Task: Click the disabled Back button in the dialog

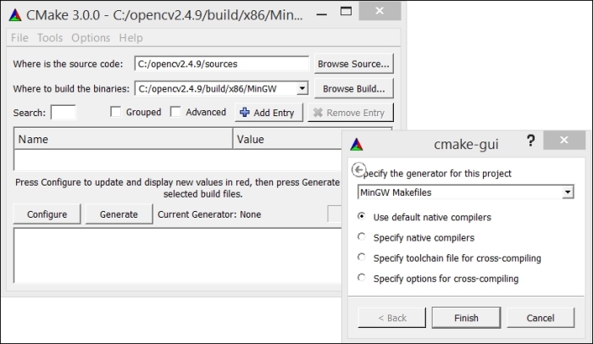Action: tap(391, 318)
